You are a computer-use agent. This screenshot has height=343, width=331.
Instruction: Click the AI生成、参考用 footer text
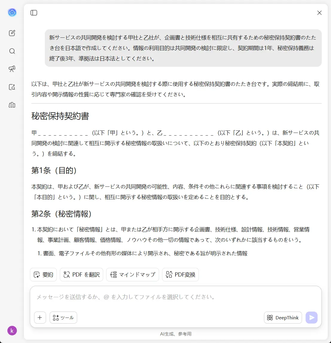click(176, 334)
